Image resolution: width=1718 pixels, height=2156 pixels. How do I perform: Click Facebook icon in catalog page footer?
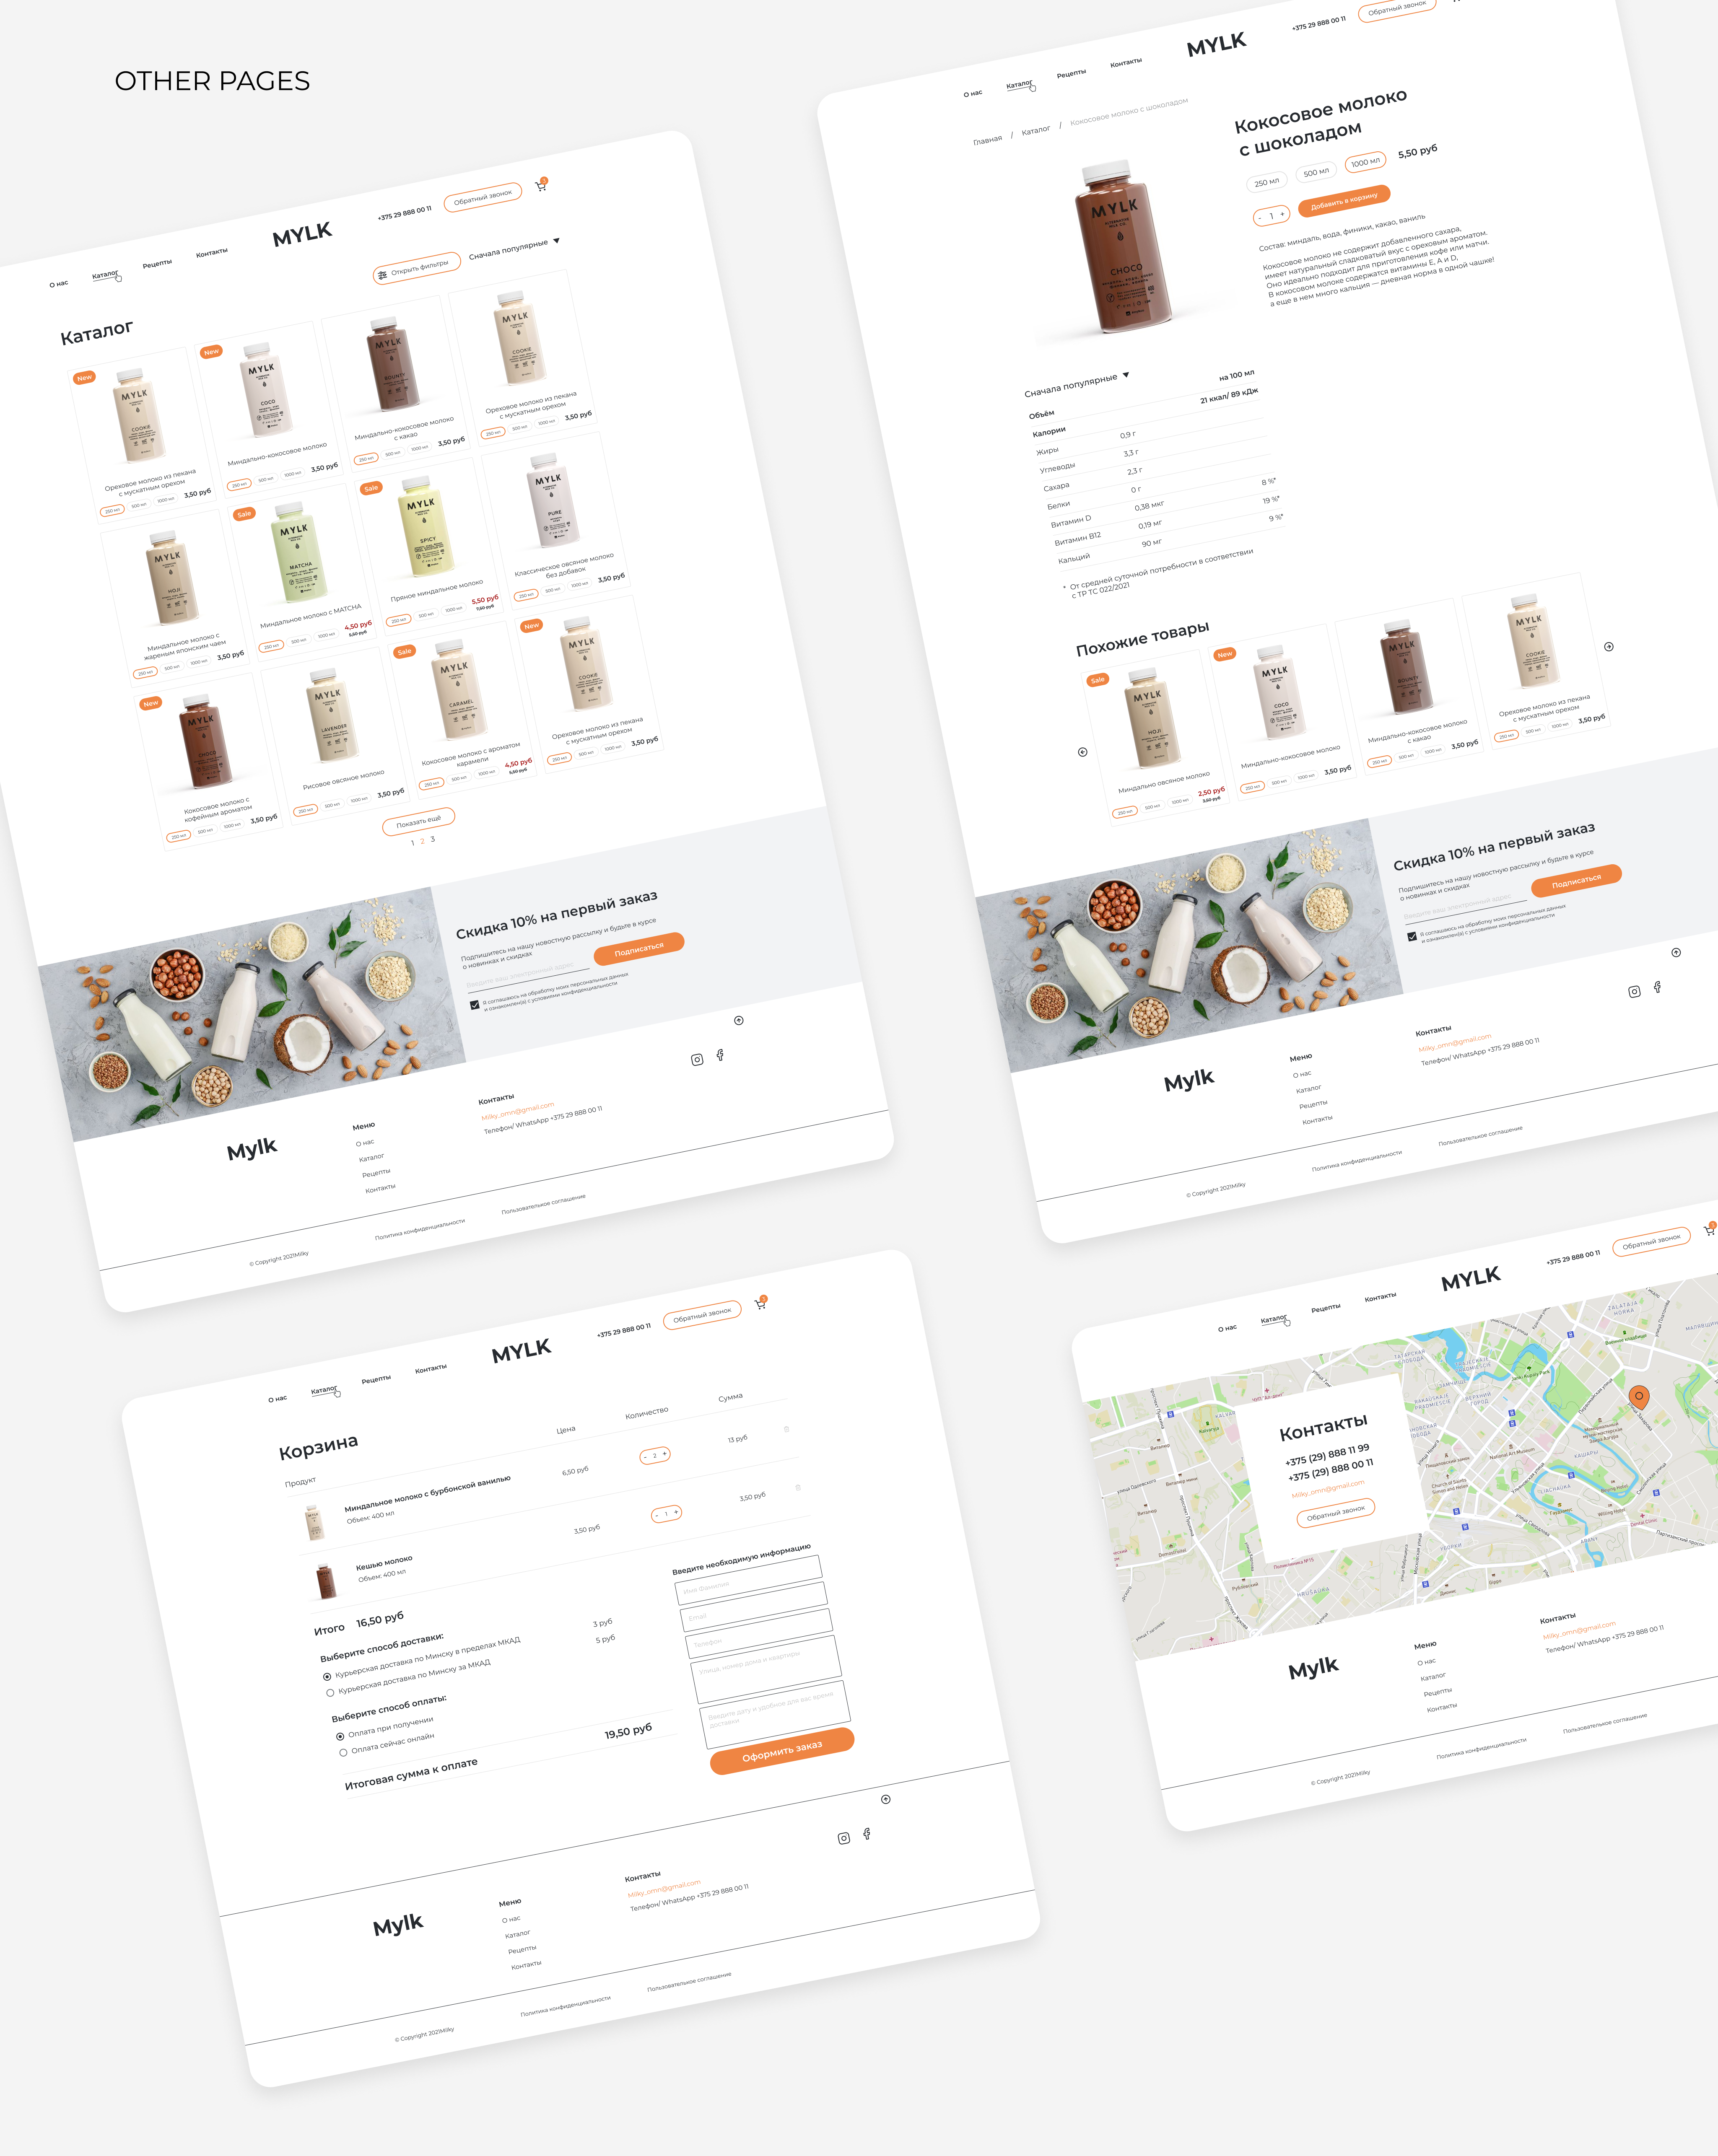(x=720, y=1055)
